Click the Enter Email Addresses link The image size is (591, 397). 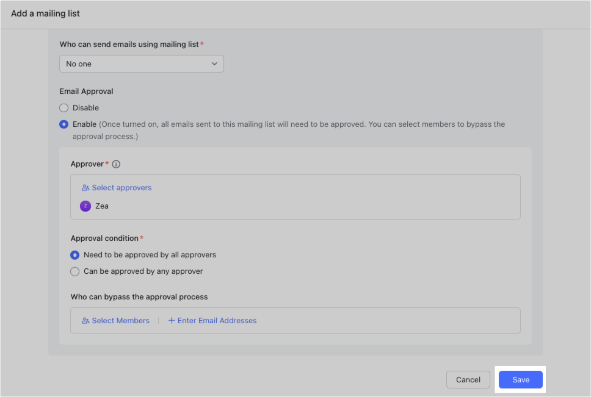pyautogui.click(x=217, y=320)
